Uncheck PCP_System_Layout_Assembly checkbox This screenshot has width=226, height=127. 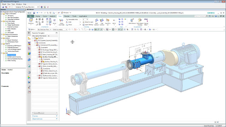pyautogui.click(x=35, y=41)
